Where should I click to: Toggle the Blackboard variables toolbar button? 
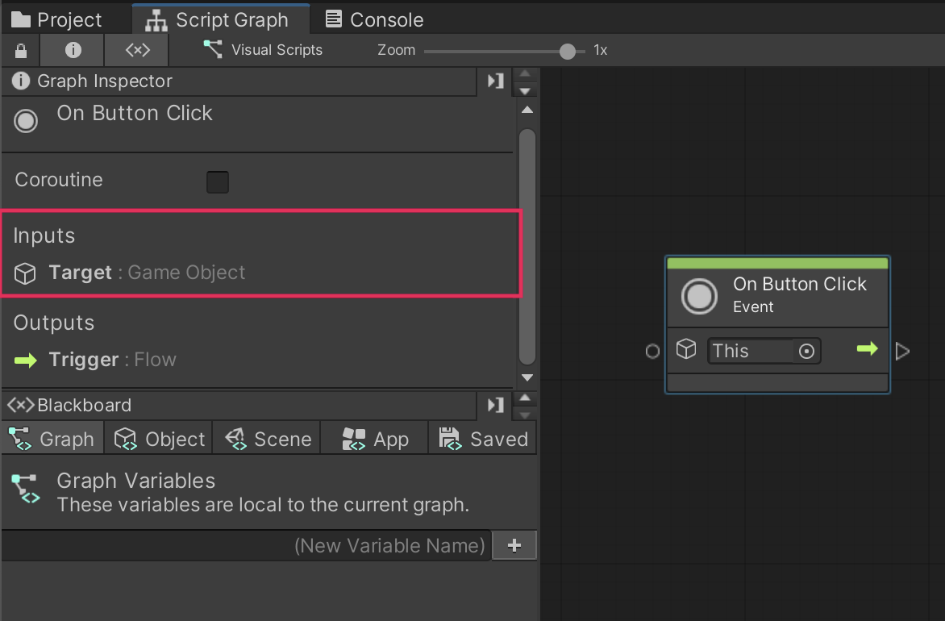pos(137,50)
